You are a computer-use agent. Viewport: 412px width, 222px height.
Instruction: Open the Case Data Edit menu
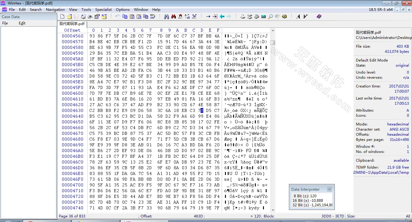coord(22,23)
